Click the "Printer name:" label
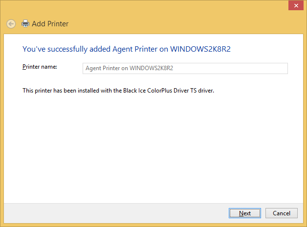This screenshot has width=307, height=227. (x=40, y=67)
